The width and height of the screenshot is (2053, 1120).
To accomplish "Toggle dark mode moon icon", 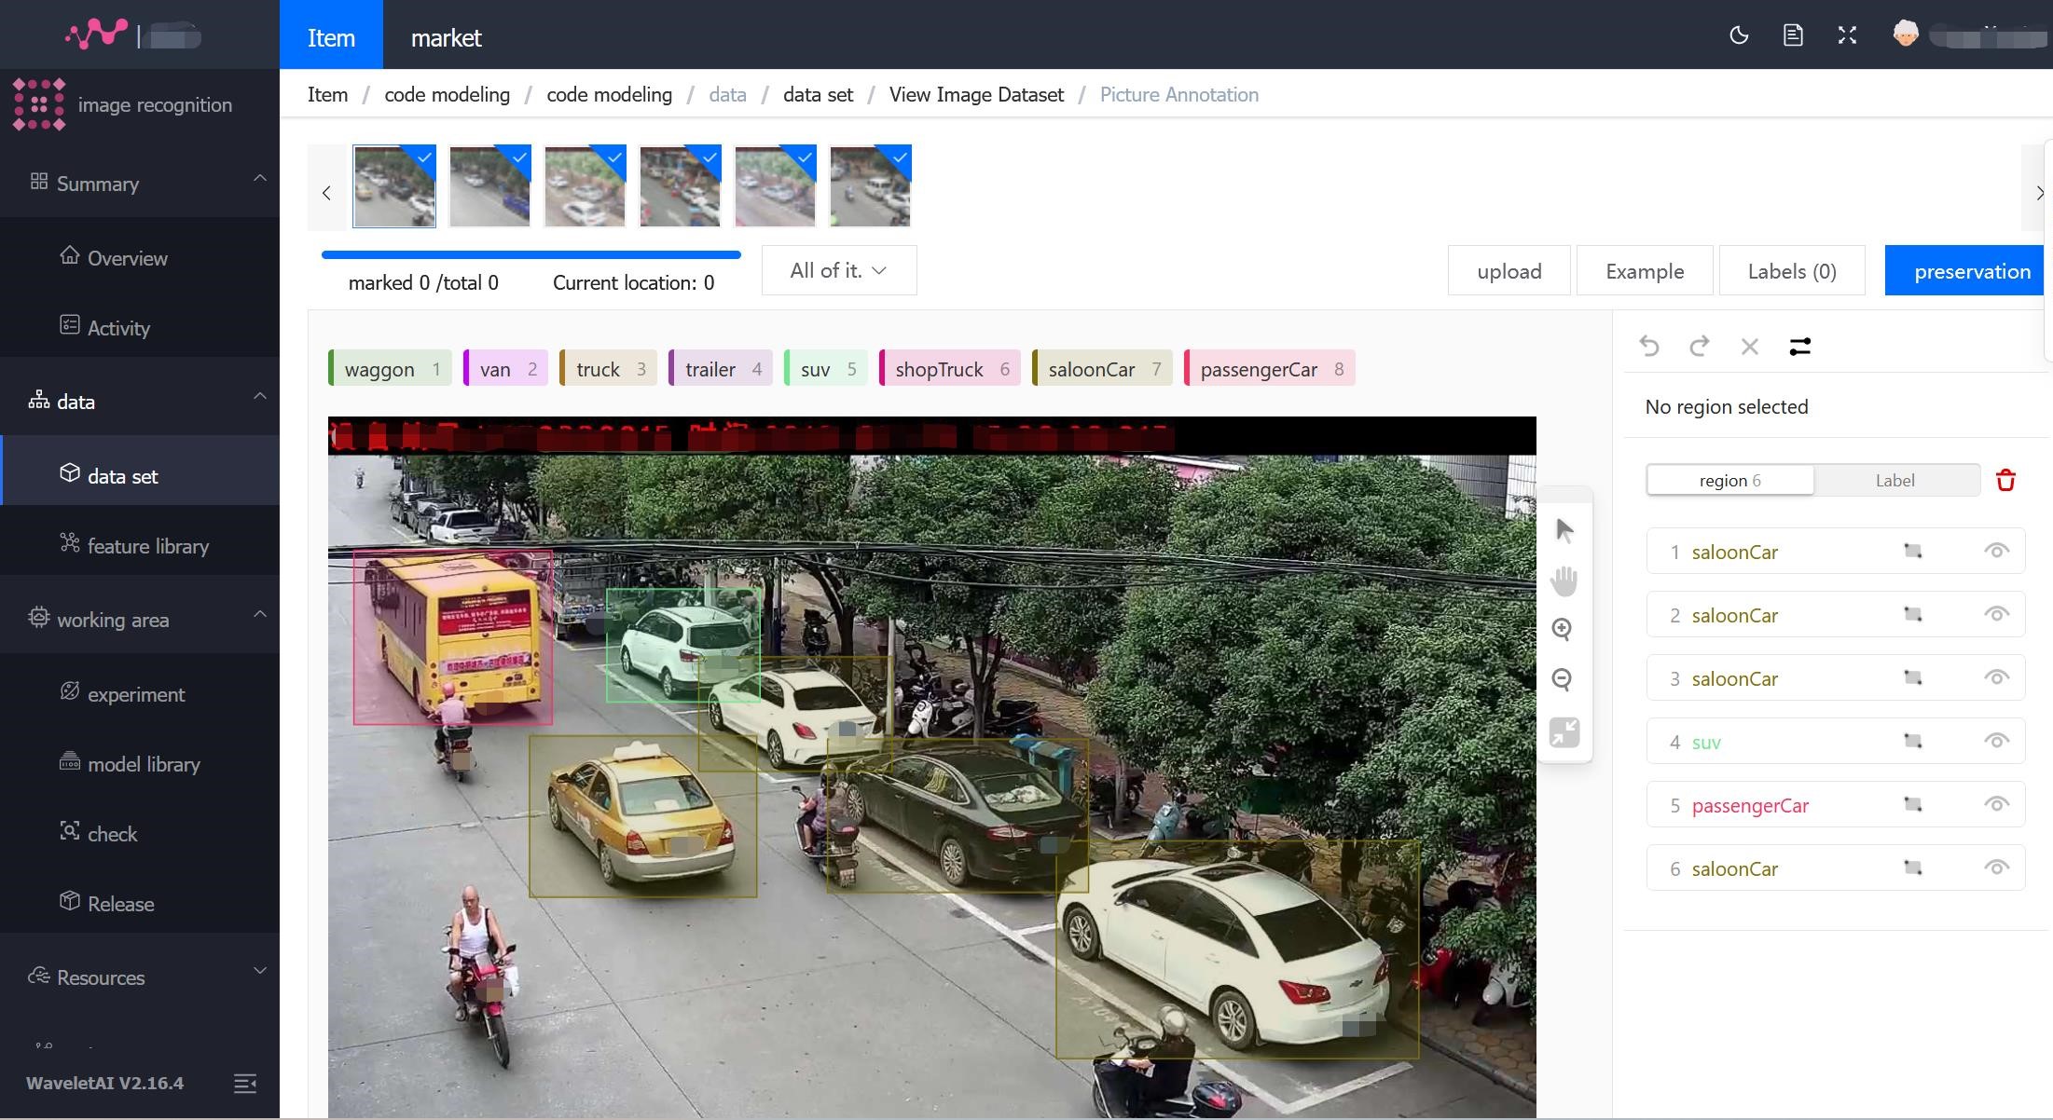I will tap(1739, 35).
